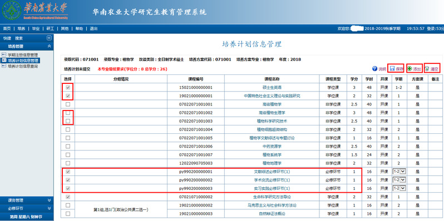Open the 植物科学研究技术 course link
Image resolution: width=444 pixels, height=221 pixels.
(272, 121)
